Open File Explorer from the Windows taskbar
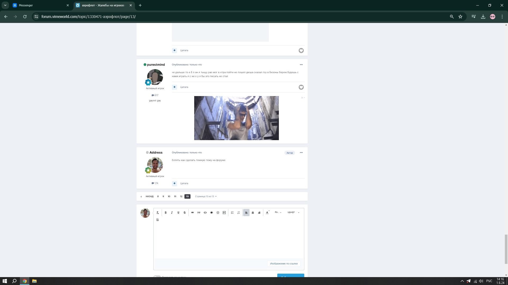 tap(34, 281)
